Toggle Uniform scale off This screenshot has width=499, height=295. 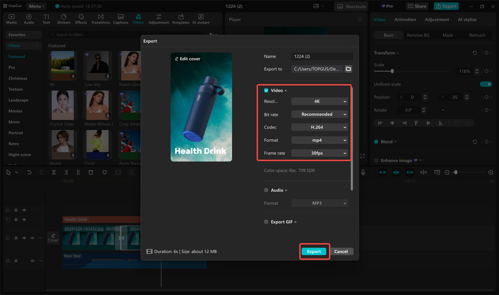pos(486,84)
